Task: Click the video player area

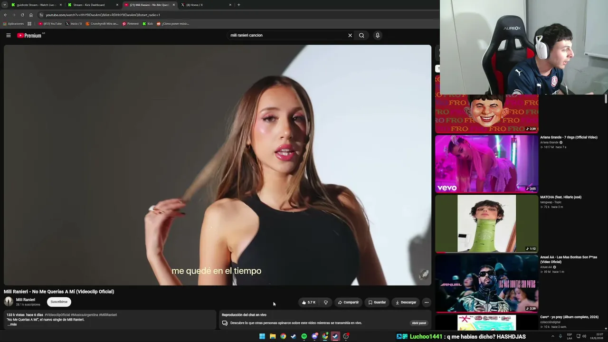Action: (x=218, y=165)
